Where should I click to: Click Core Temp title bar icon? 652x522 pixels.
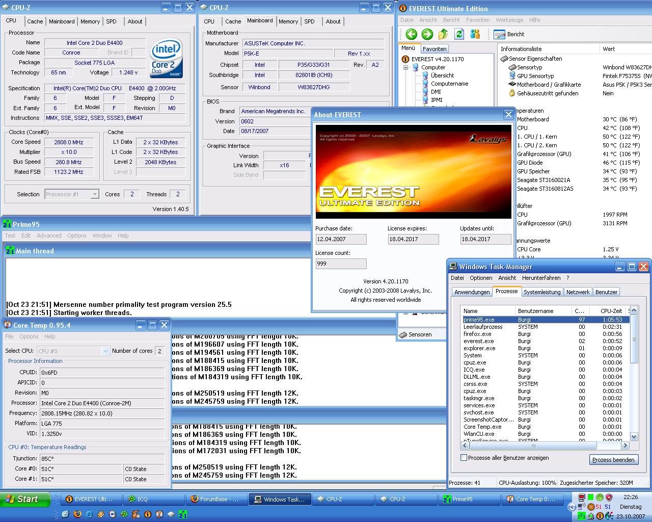coord(8,325)
